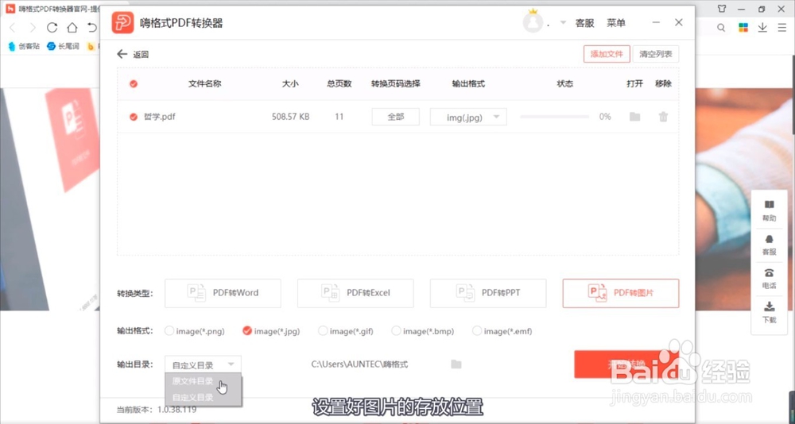Click 当前版本 version text
This screenshot has width=795, height=424.
tap(156, 409)
